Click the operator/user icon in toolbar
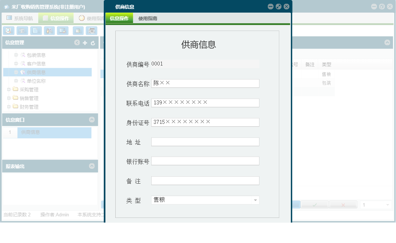Viewport: 396px width, 243px height. pyautogui.click(x=49, y=31)
